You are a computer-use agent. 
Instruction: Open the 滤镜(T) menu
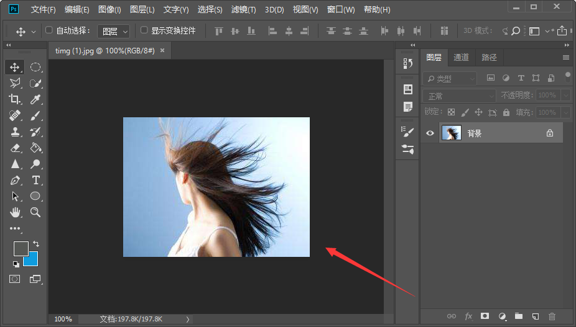(244, 9)
